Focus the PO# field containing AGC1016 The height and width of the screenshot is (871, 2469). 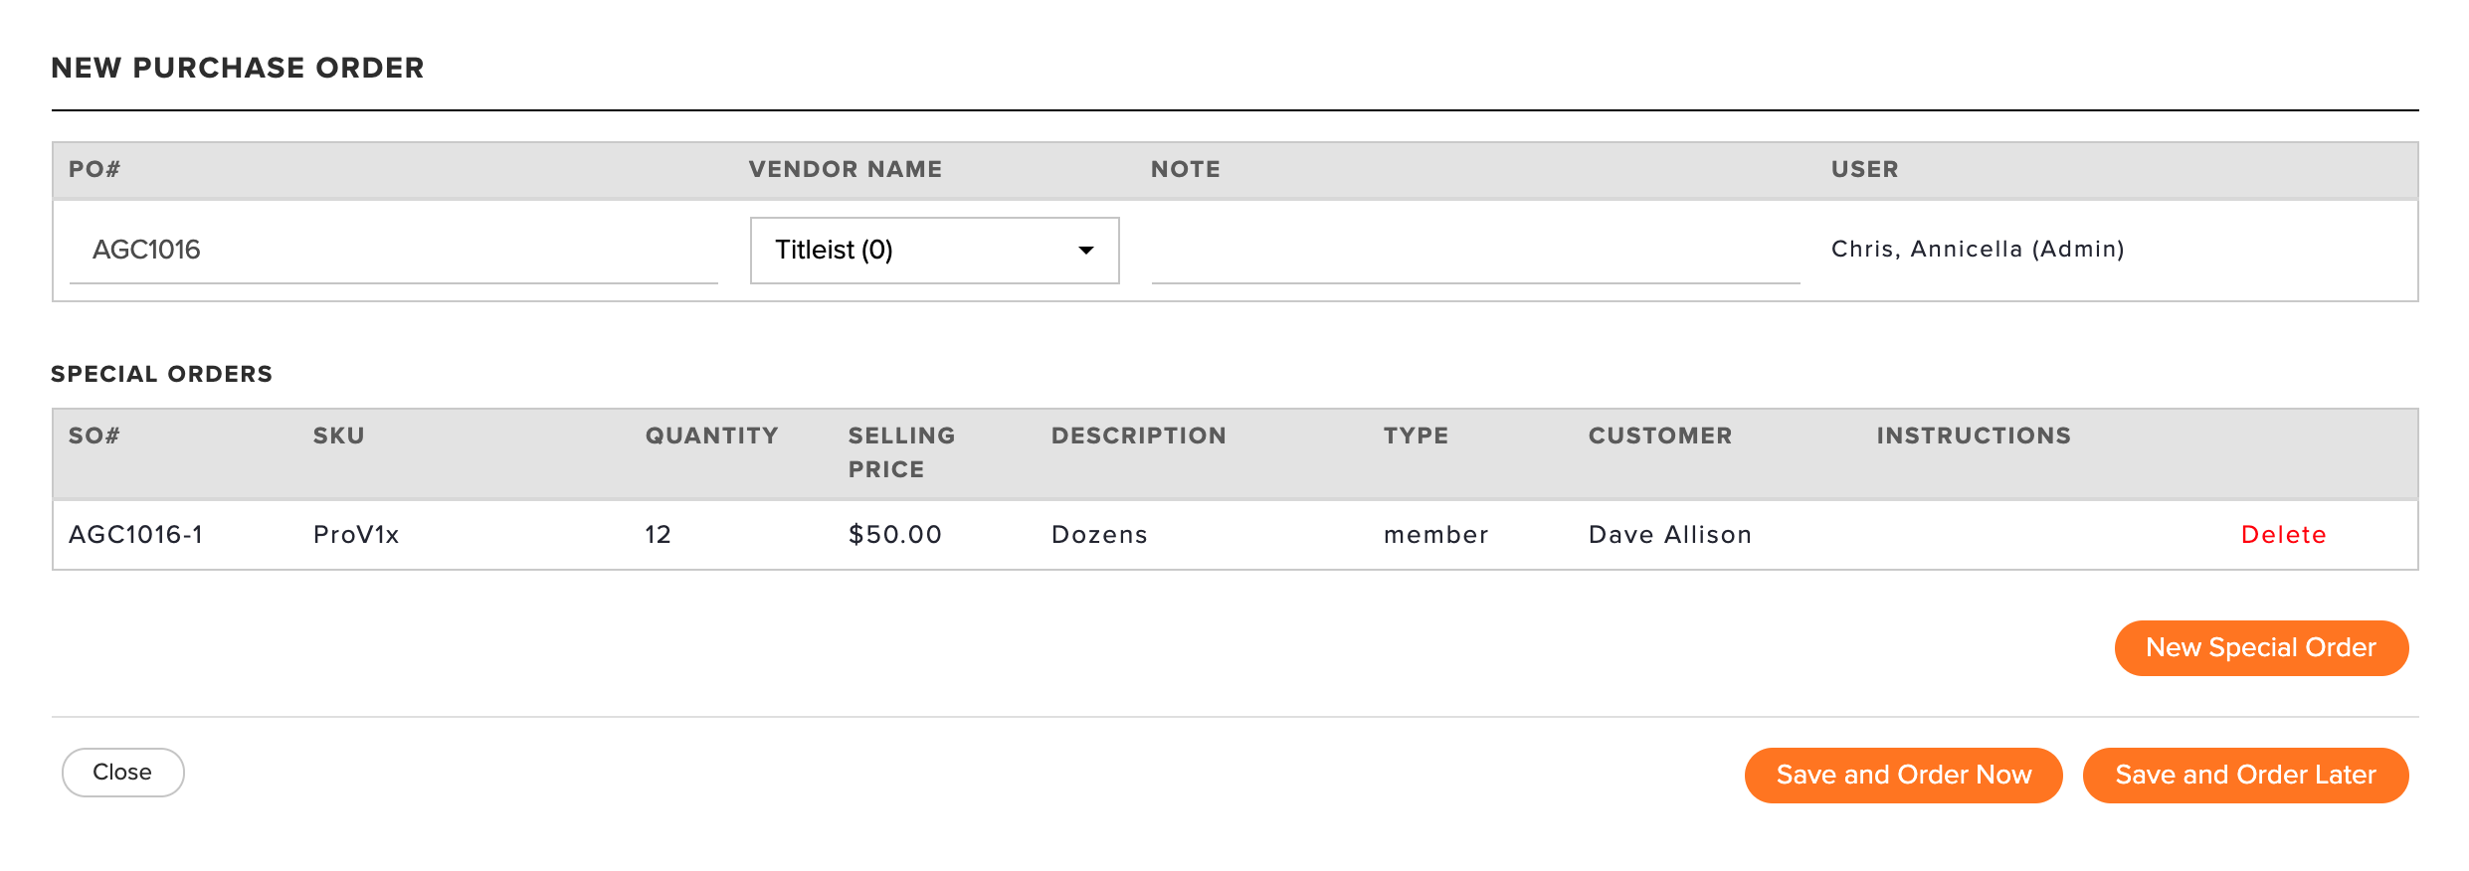click(x=393, y=250)
